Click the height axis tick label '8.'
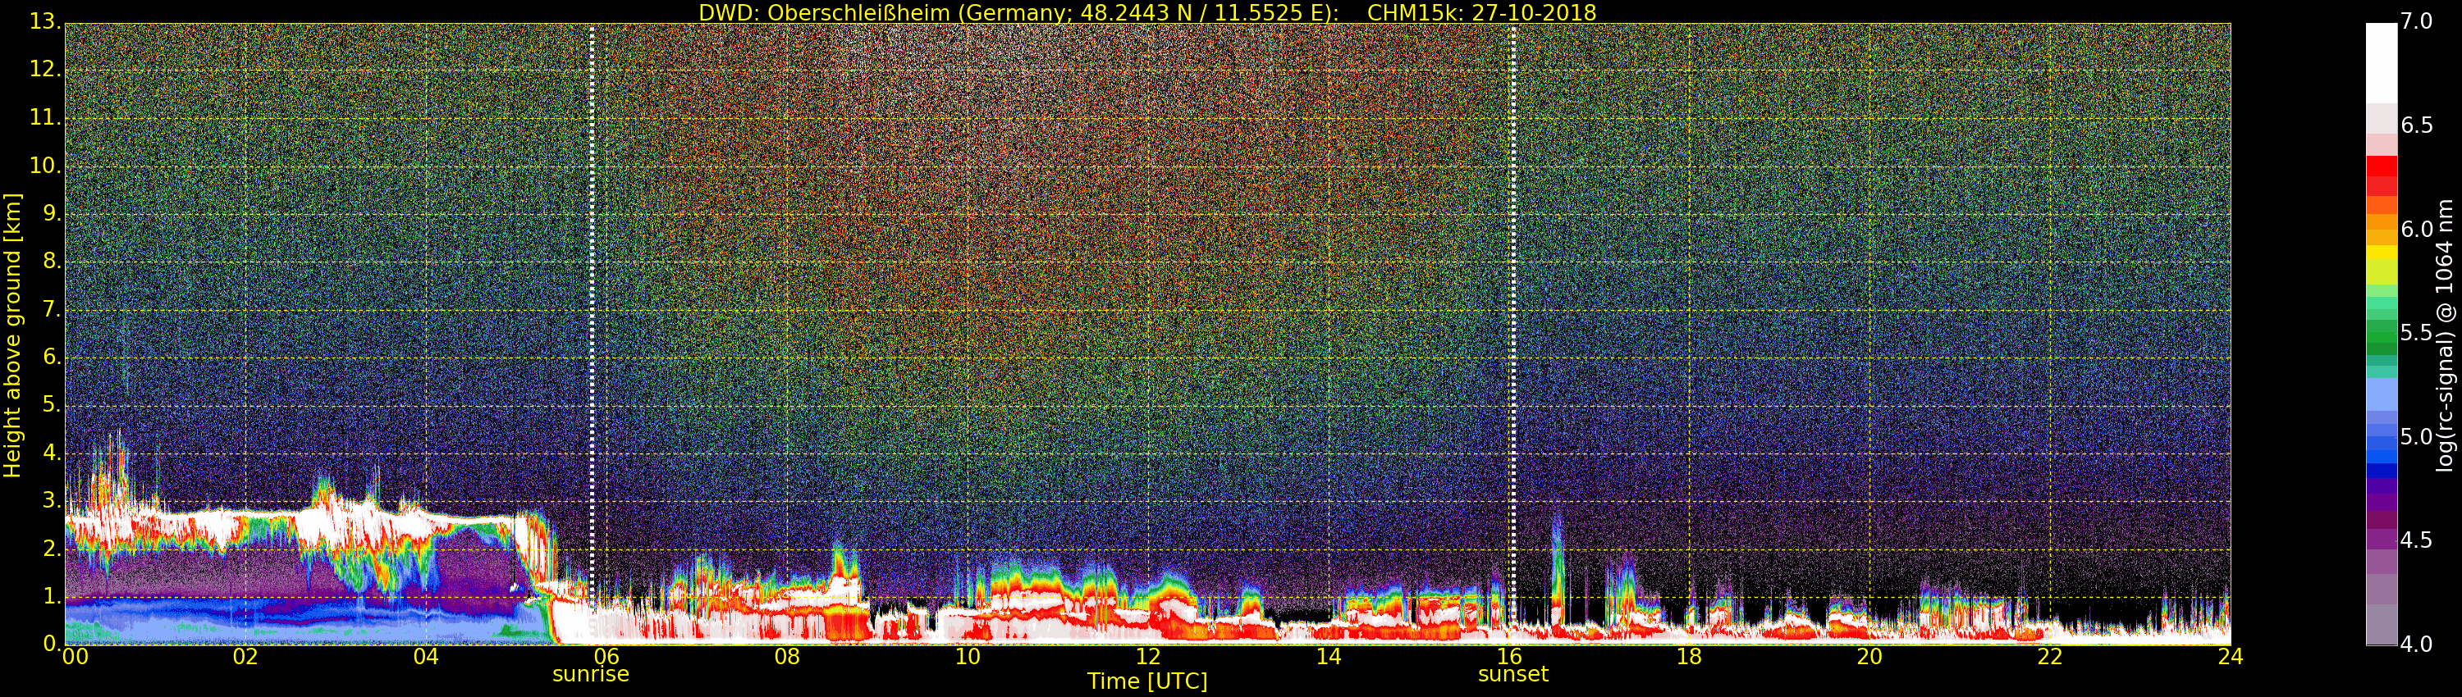2462x697 pixels. coord(52,262)
